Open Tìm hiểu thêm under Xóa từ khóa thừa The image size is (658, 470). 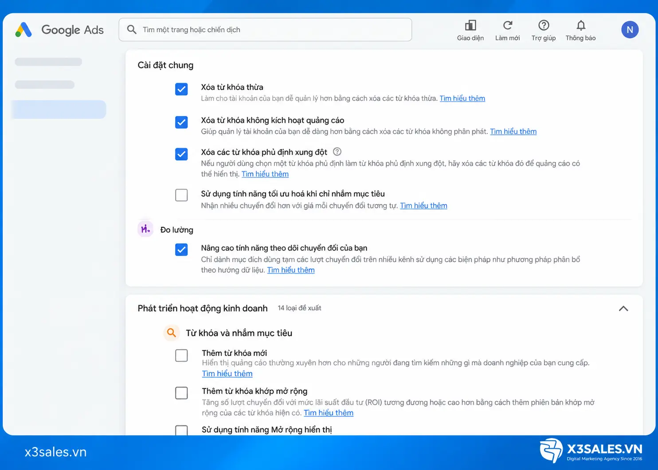point(462,98)
